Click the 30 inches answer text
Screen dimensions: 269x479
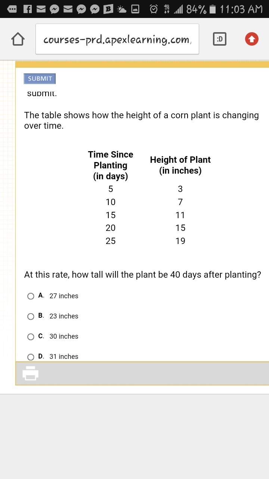[x=64, y=336]
